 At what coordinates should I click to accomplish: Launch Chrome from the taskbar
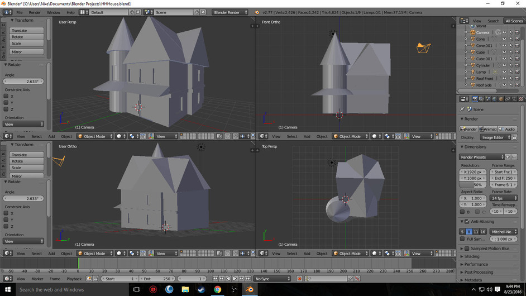[x=217, y=289]
